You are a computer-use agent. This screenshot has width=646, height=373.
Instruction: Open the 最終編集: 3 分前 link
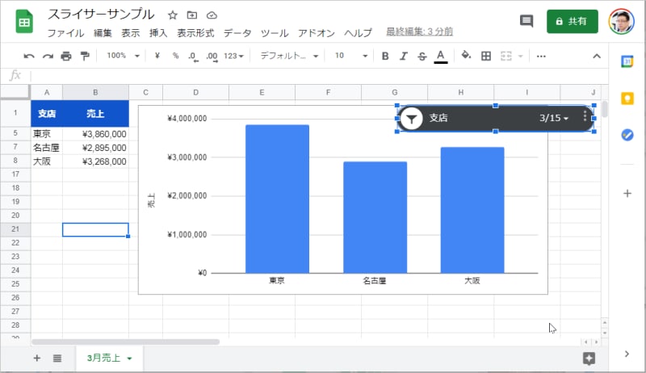[419, 31]
